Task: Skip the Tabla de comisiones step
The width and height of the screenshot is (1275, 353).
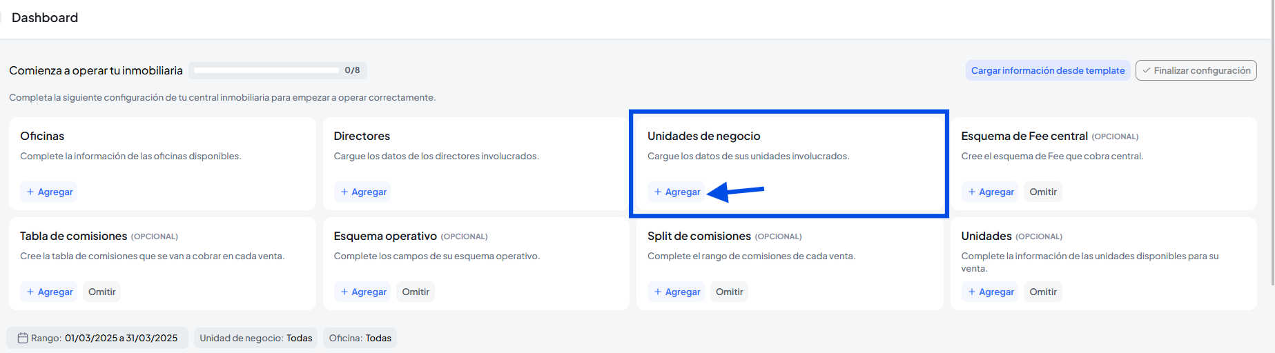Action: [x=101, y=292]
